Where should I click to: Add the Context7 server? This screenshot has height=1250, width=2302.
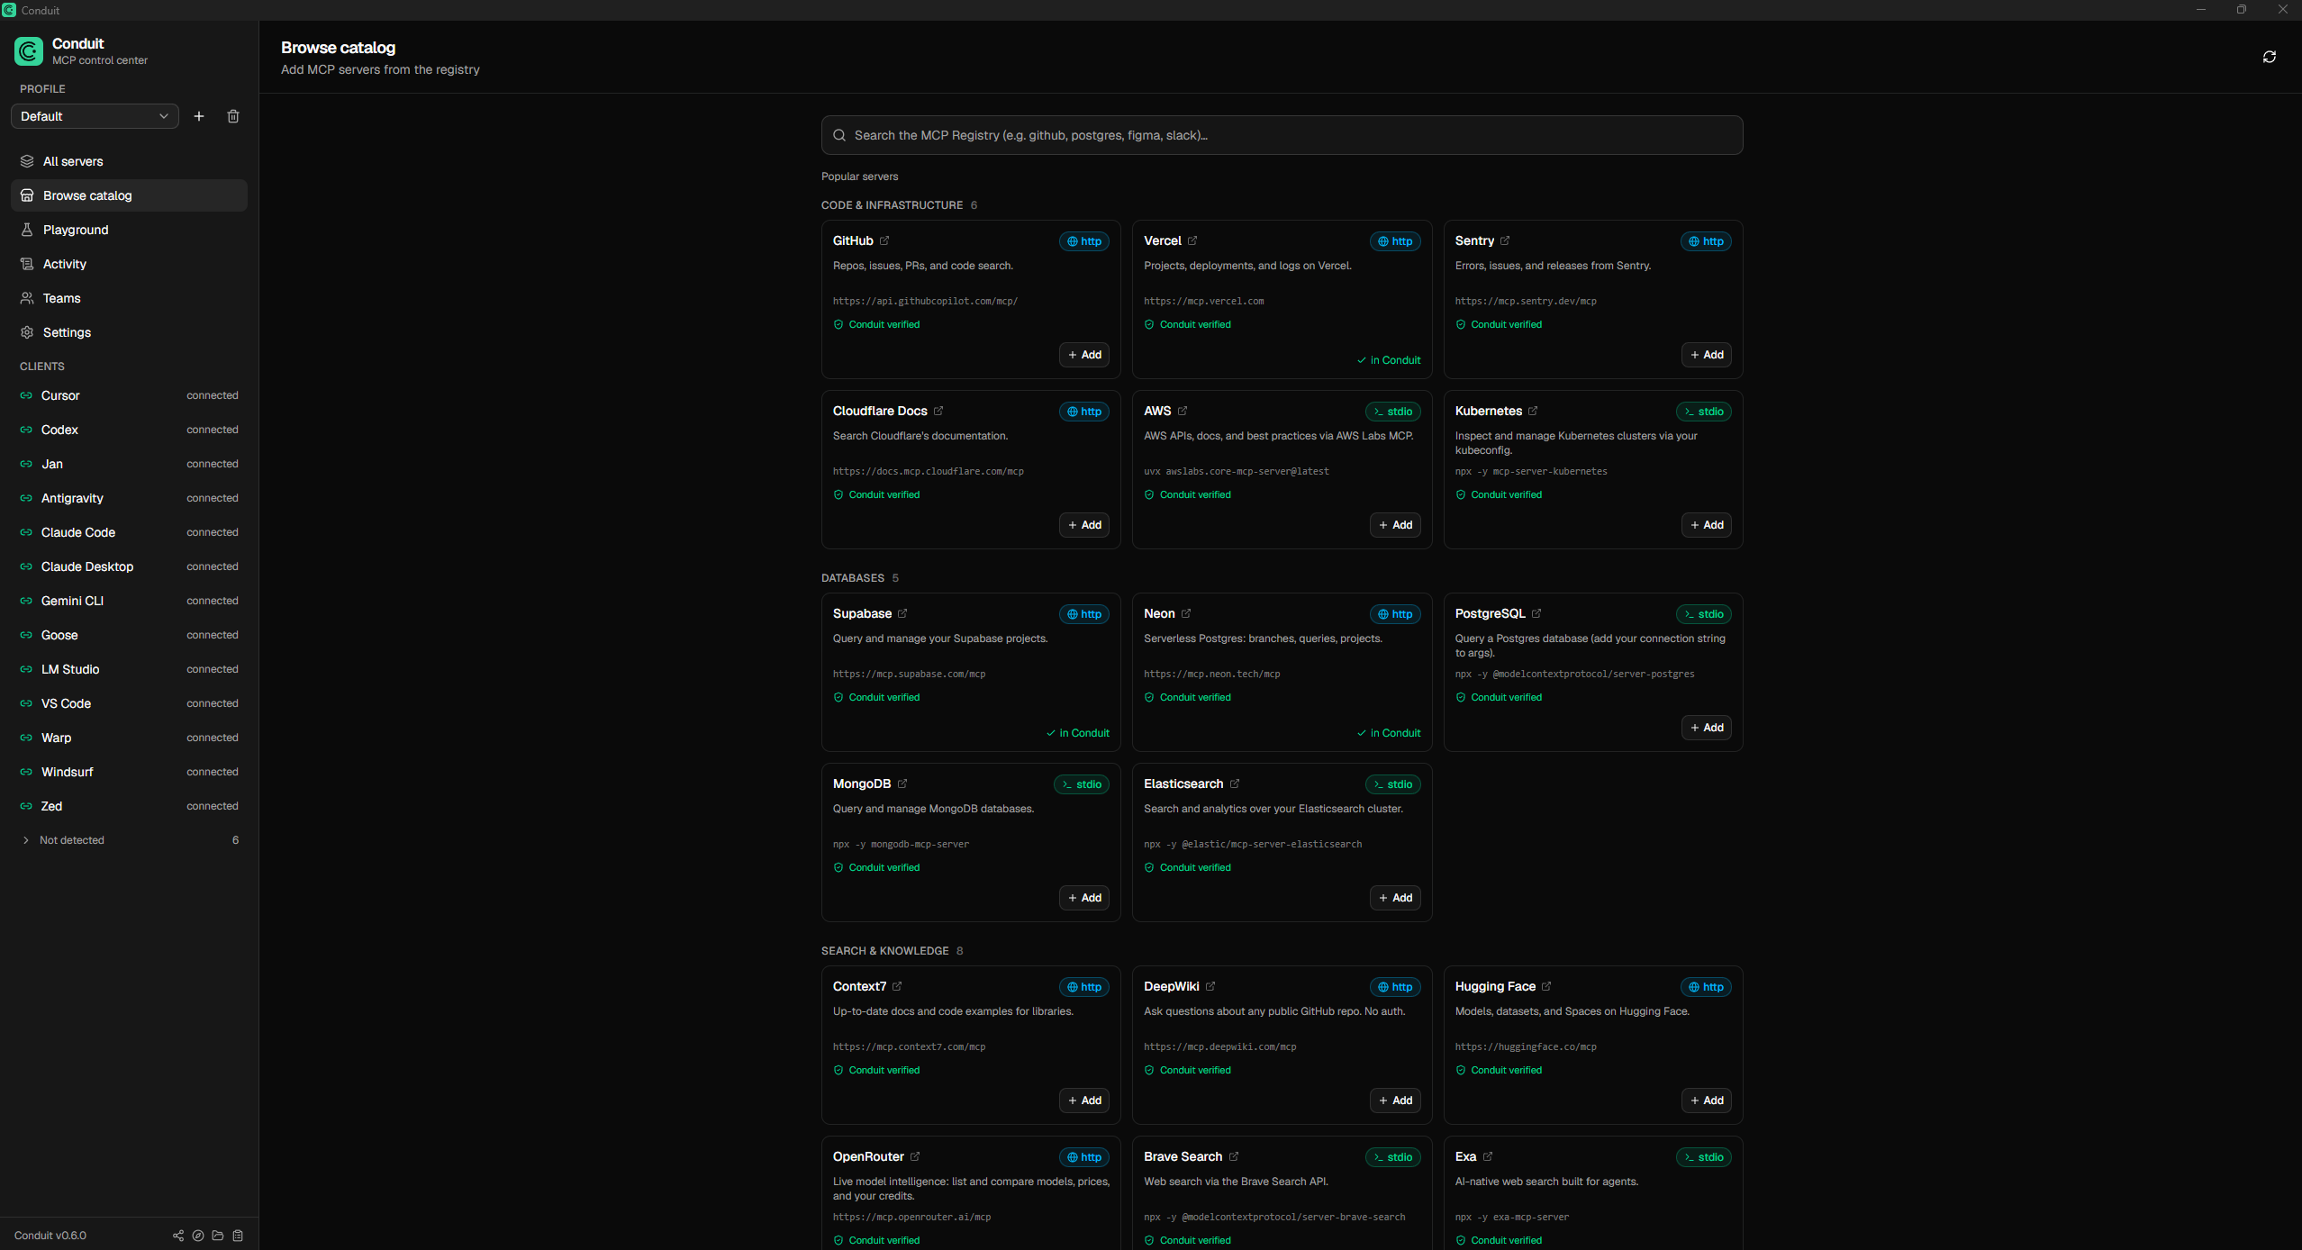(1084, 1101)
